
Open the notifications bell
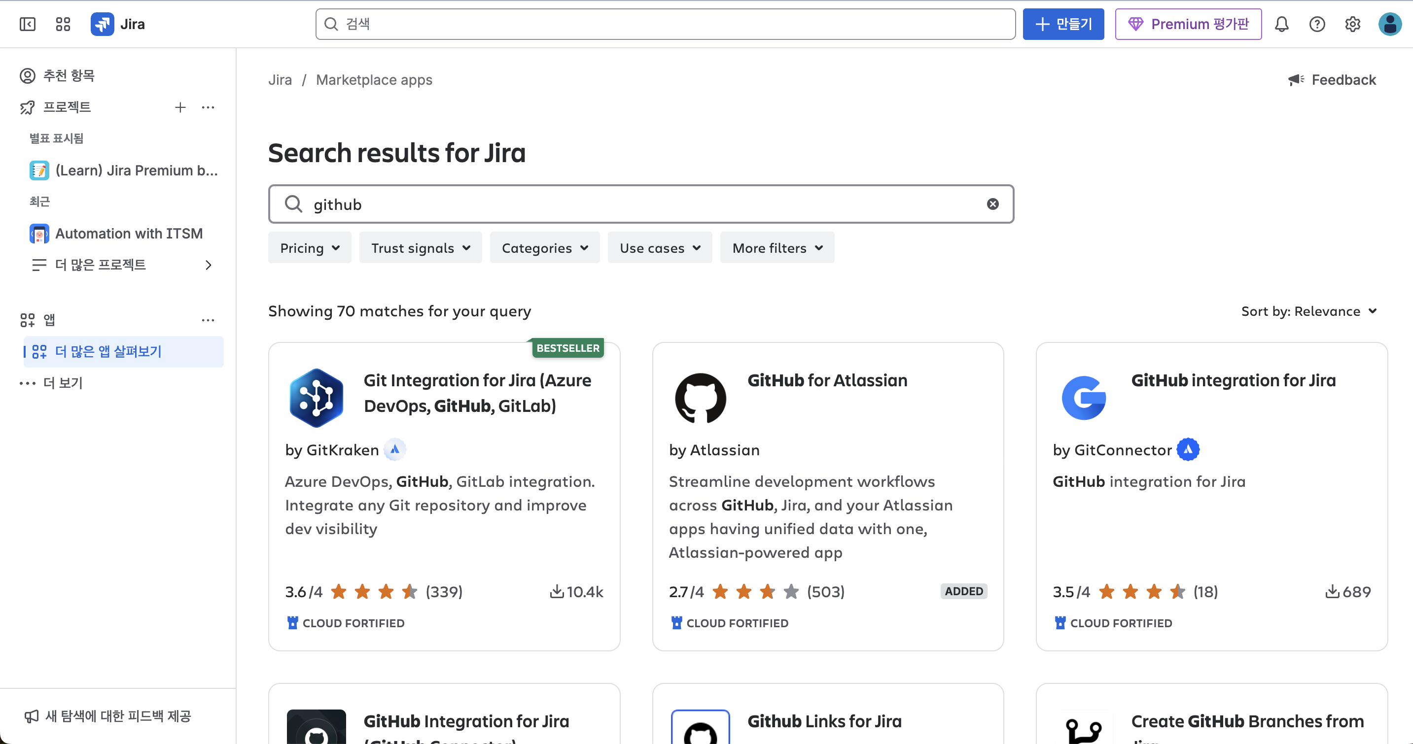coord(1282,24)
